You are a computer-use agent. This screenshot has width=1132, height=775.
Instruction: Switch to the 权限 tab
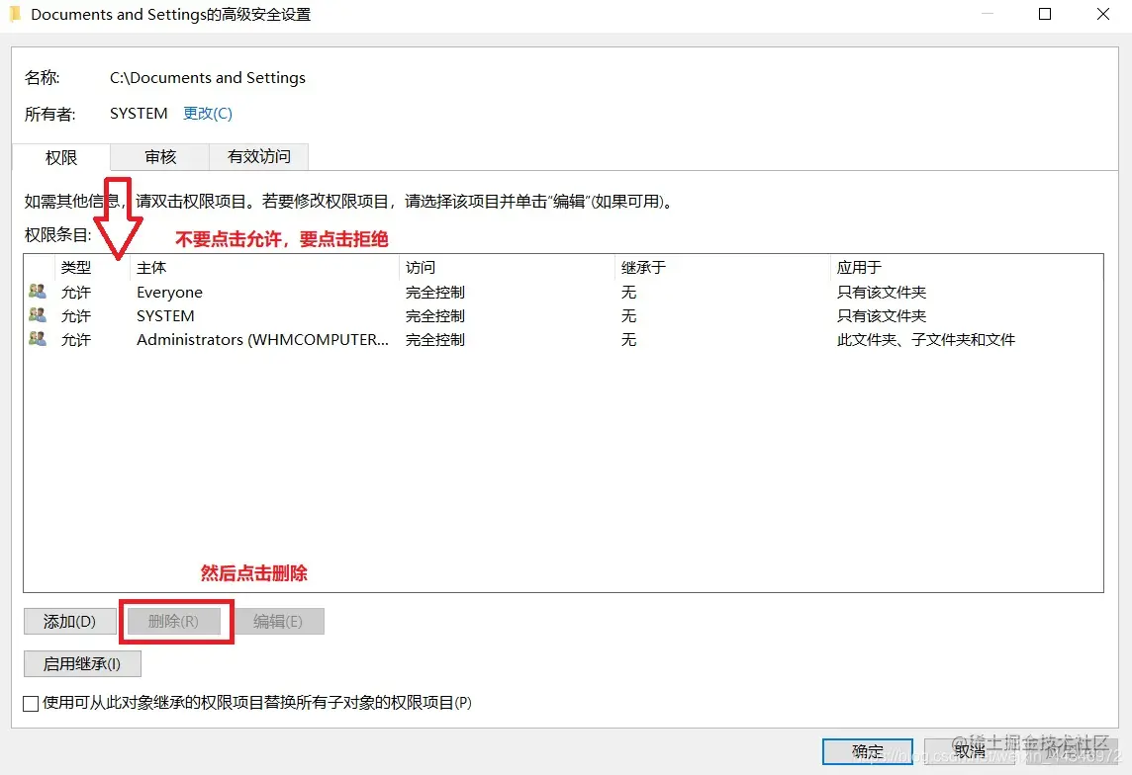[61, 157]
